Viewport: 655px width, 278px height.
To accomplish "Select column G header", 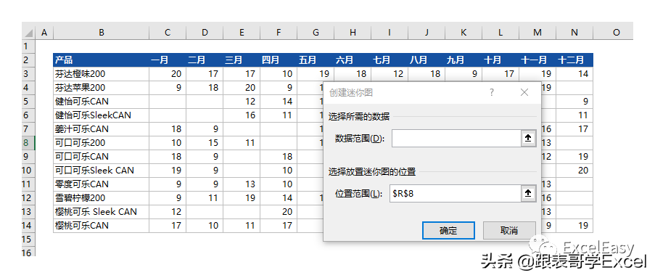I will coord(316,33).
